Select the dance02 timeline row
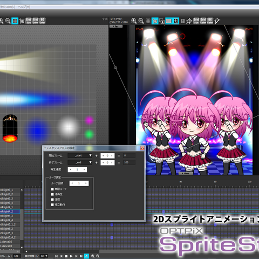This screenshot has width=259, height=259. pyautogui.click(x=10, y=242)
